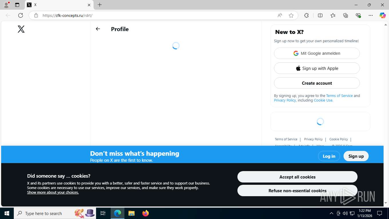Sign up with Apple

[317, 68]
